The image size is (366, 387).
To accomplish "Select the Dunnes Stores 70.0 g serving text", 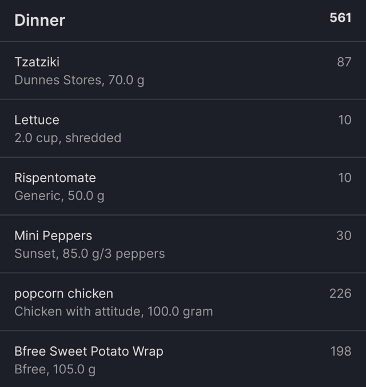I will (x=79, y=80).
